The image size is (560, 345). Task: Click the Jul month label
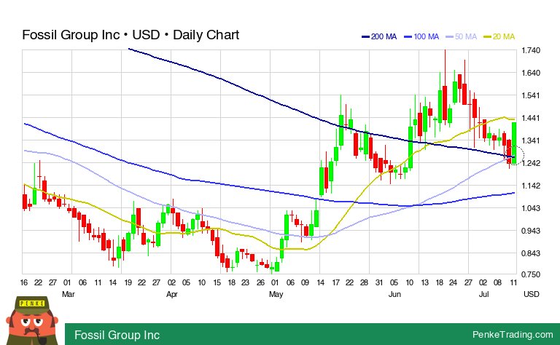tap(483, 294)
